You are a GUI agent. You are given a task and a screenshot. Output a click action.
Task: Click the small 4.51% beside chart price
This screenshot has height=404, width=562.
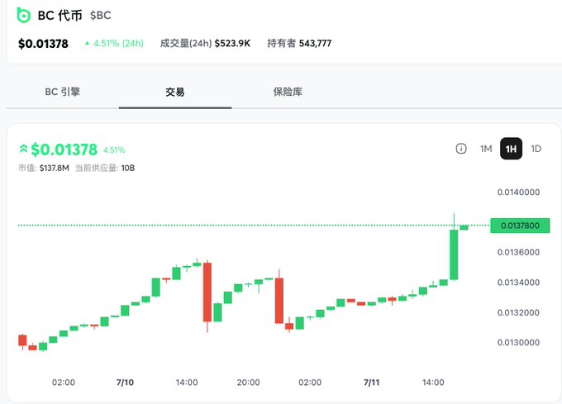(x=114, y=150)
